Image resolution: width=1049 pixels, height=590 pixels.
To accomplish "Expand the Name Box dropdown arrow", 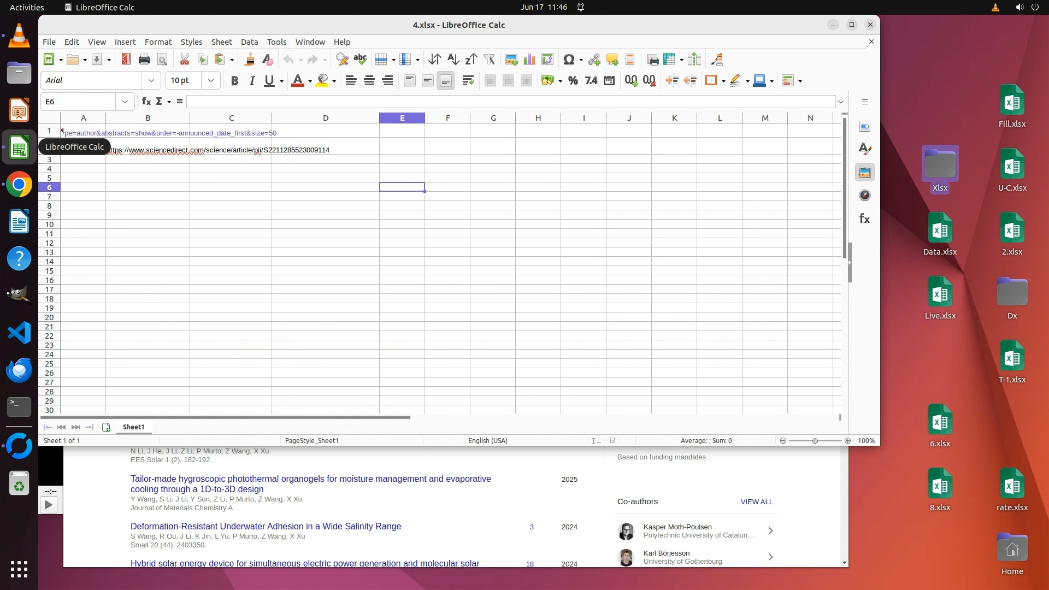I will [125, 102].
